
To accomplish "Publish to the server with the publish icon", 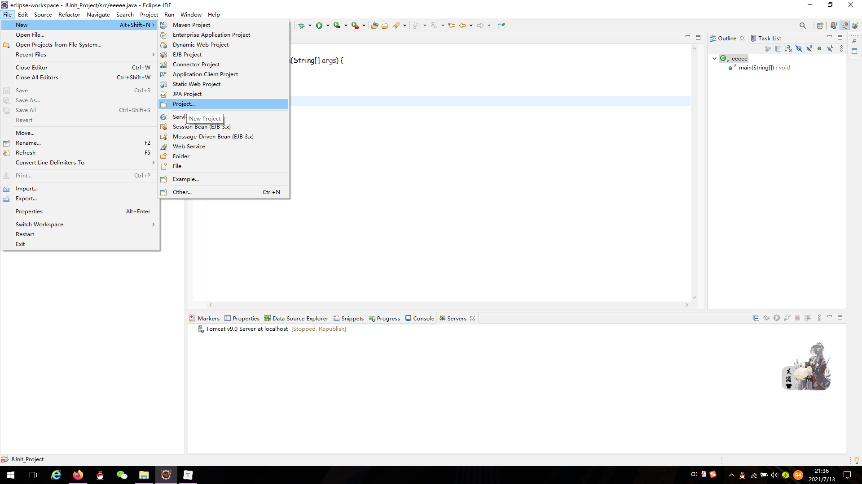I will point(809,318).
